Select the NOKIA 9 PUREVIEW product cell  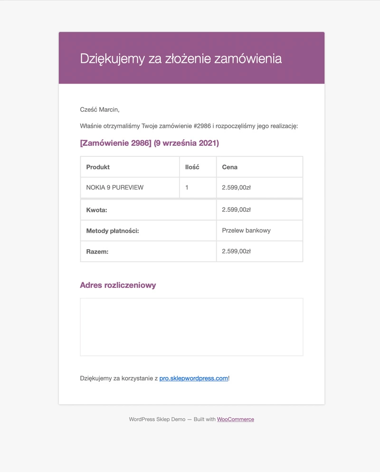tap(130, 188)
